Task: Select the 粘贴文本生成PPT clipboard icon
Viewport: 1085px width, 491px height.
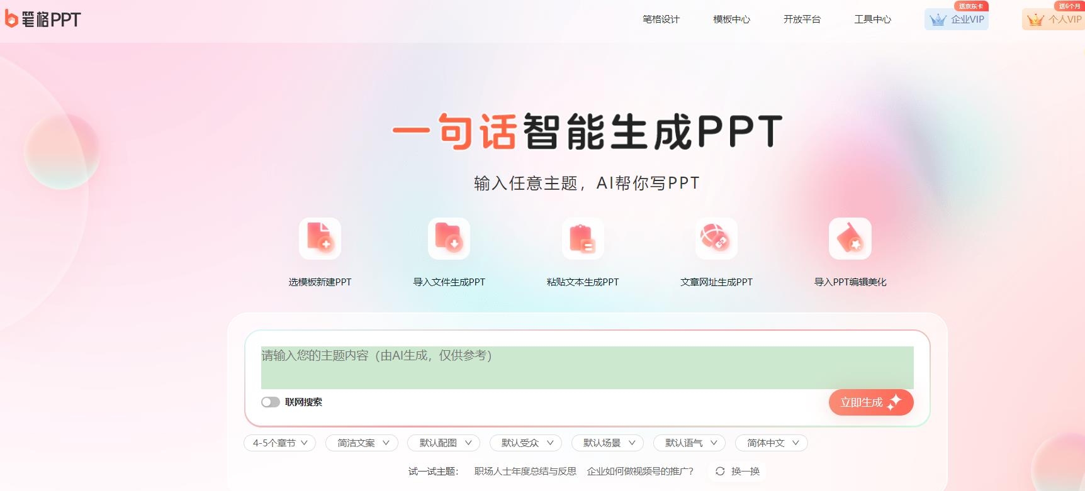Action: tap(583, 238)
